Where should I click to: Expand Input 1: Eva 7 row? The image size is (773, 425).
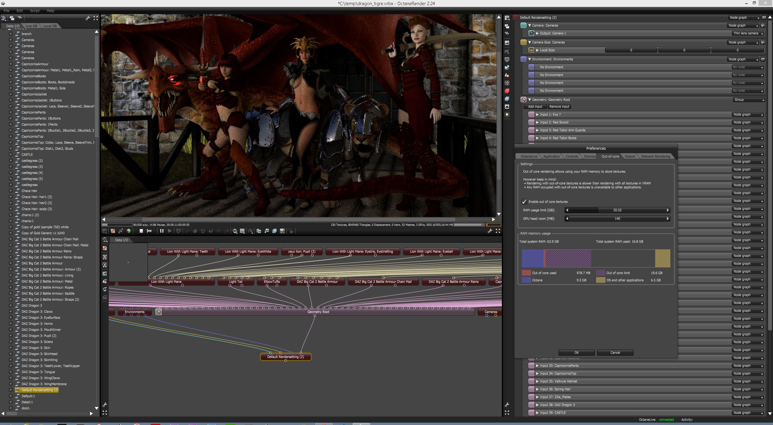pyautogui.click(x=537, y=114)
